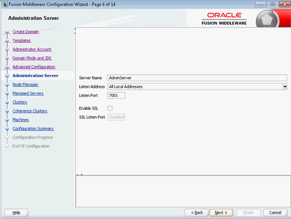Image resolution: width=291 pixels, height=219 pixels.
Task: Click the Advanced Configuration step marker icon
Action: [7, 67]
